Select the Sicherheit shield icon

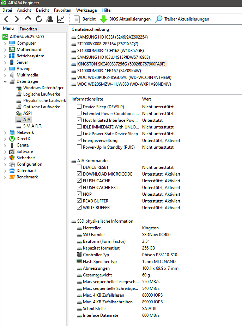pyautogui.click(x=12, y=158)
